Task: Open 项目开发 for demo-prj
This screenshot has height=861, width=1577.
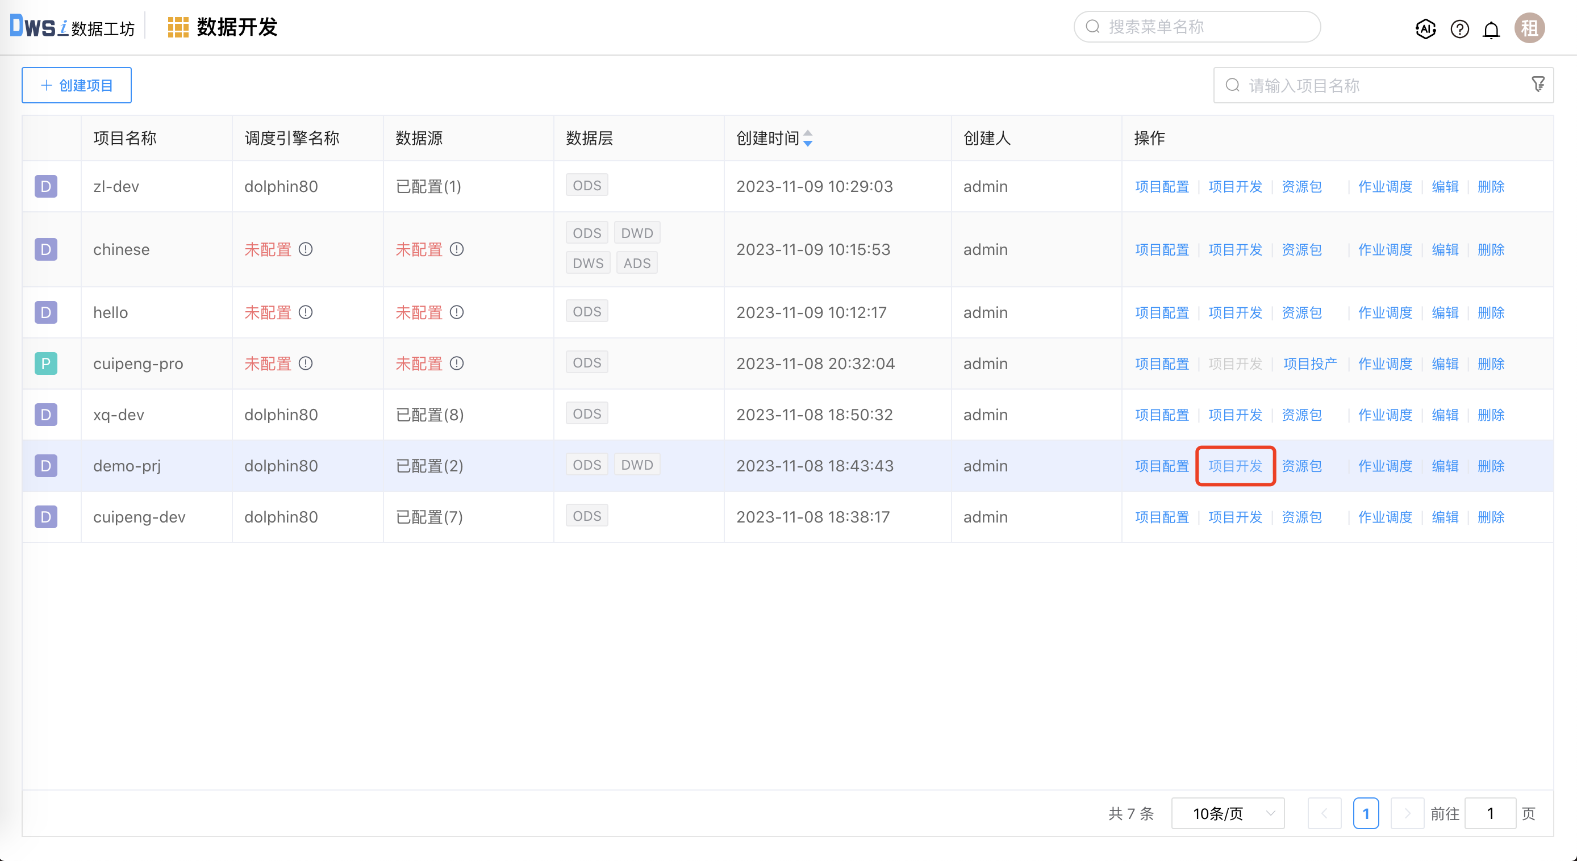Action: 1235,465
